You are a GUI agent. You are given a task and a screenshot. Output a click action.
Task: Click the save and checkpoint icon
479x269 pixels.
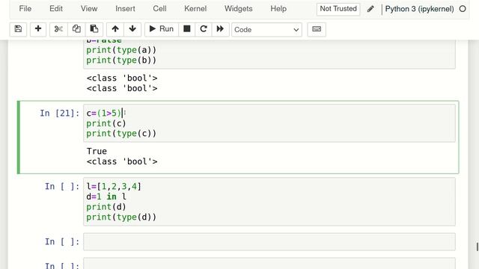click(18, 29)
